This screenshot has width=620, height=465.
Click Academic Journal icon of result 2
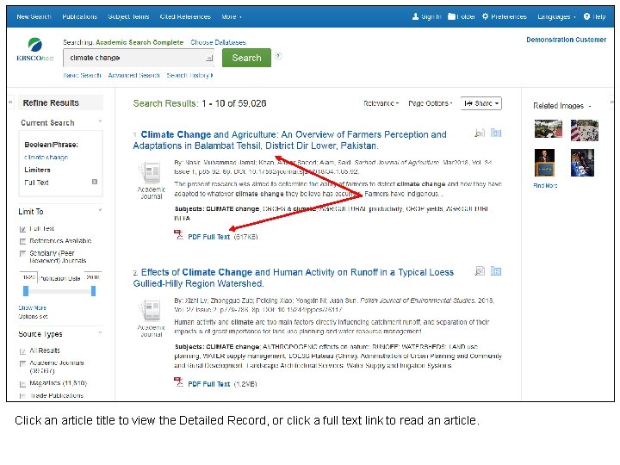click(x=150, y=311)
